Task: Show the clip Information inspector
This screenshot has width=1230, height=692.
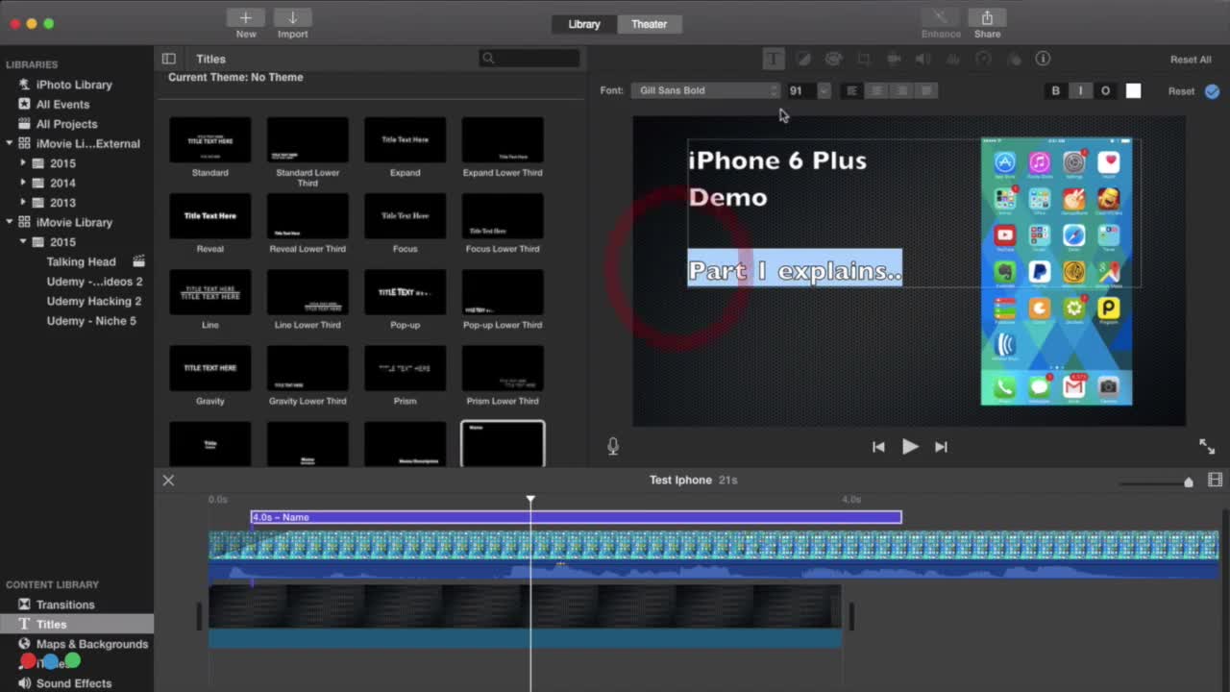Action: point(1043,59)
